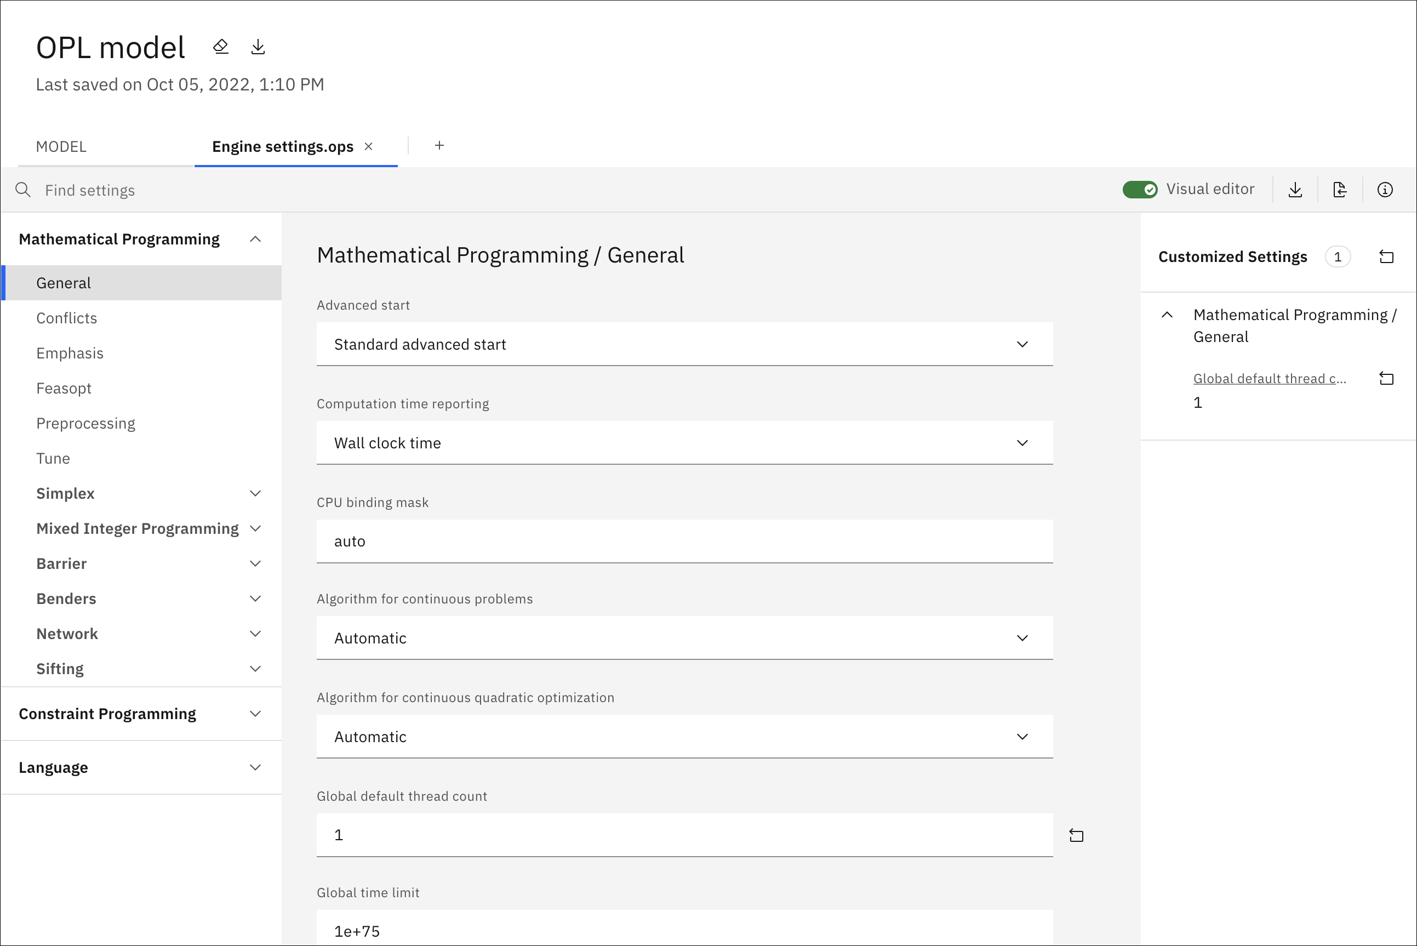Open the info panel using the information icon
This screenshot has height=946, width=1417.
[1385, 190]
